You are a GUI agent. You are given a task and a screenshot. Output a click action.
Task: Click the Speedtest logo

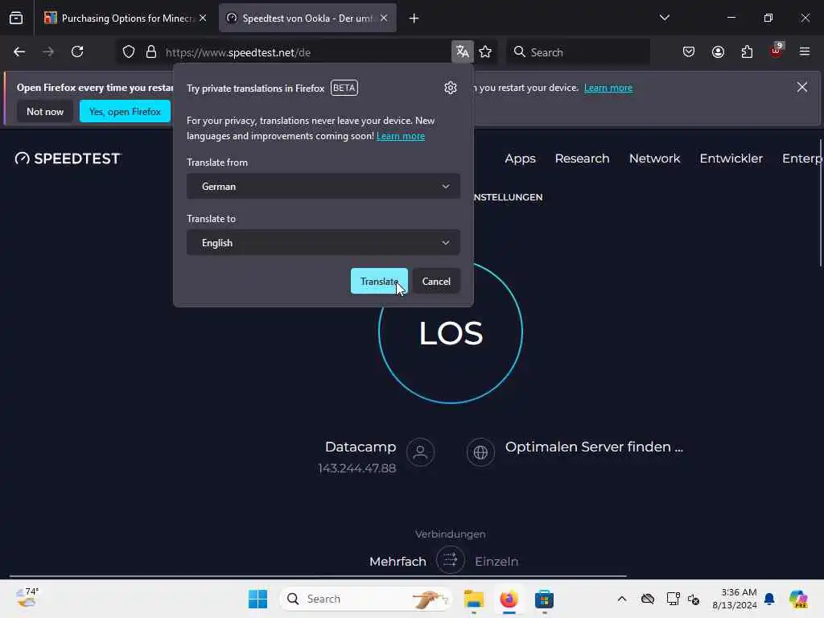pos(68,159)
